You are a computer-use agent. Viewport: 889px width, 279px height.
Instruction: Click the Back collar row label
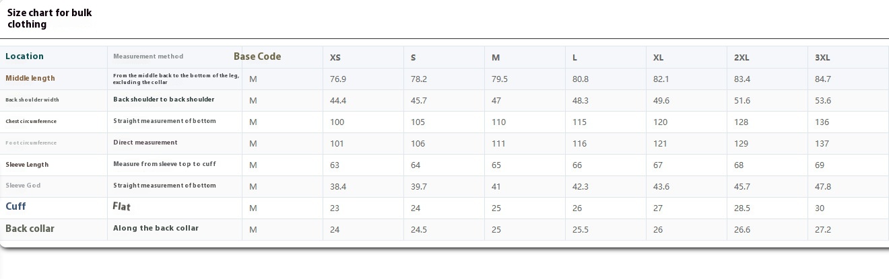[x=30, y=229]
